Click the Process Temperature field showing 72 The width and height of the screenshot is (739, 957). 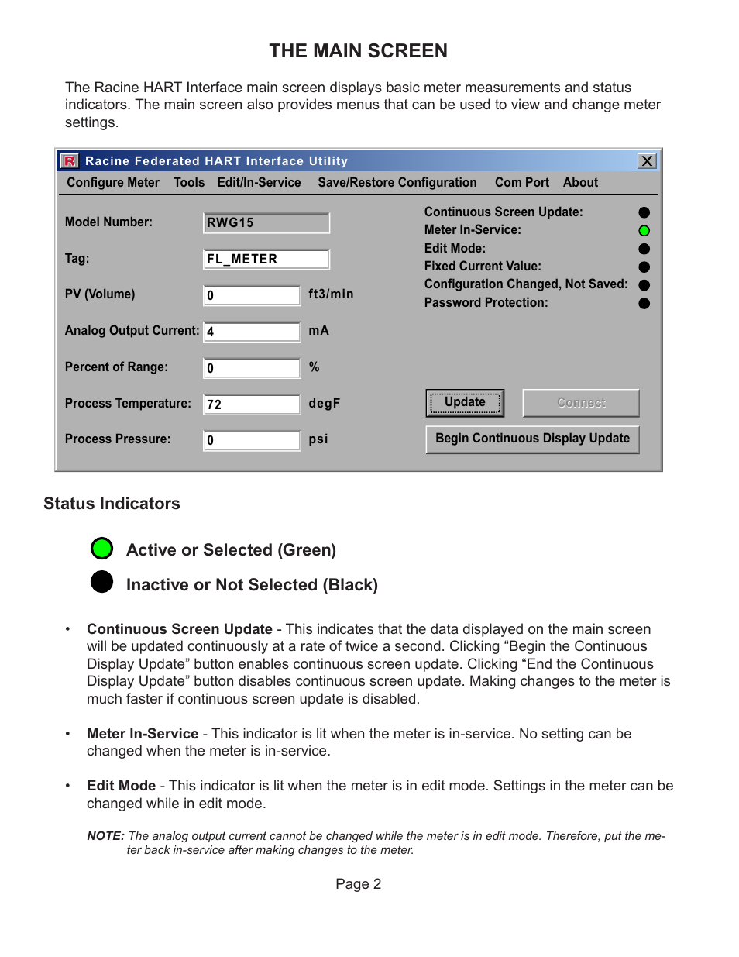(x=252, y=404)
